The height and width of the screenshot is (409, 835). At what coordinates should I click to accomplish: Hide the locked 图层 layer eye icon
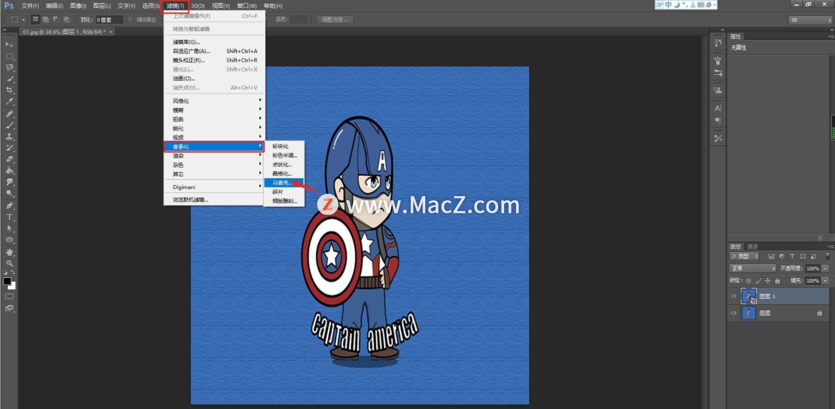point(733,313)
